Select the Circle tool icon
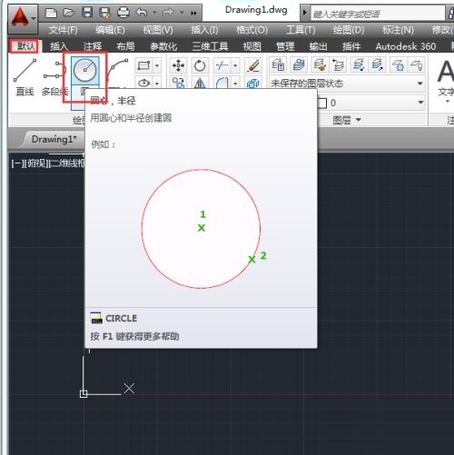Screen dimensions: 454x455 (85, 70)
